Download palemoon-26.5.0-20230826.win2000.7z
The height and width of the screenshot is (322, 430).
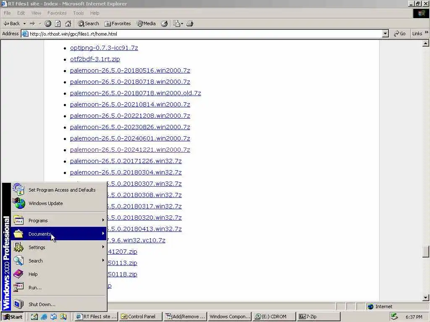(x=130, y=127)
